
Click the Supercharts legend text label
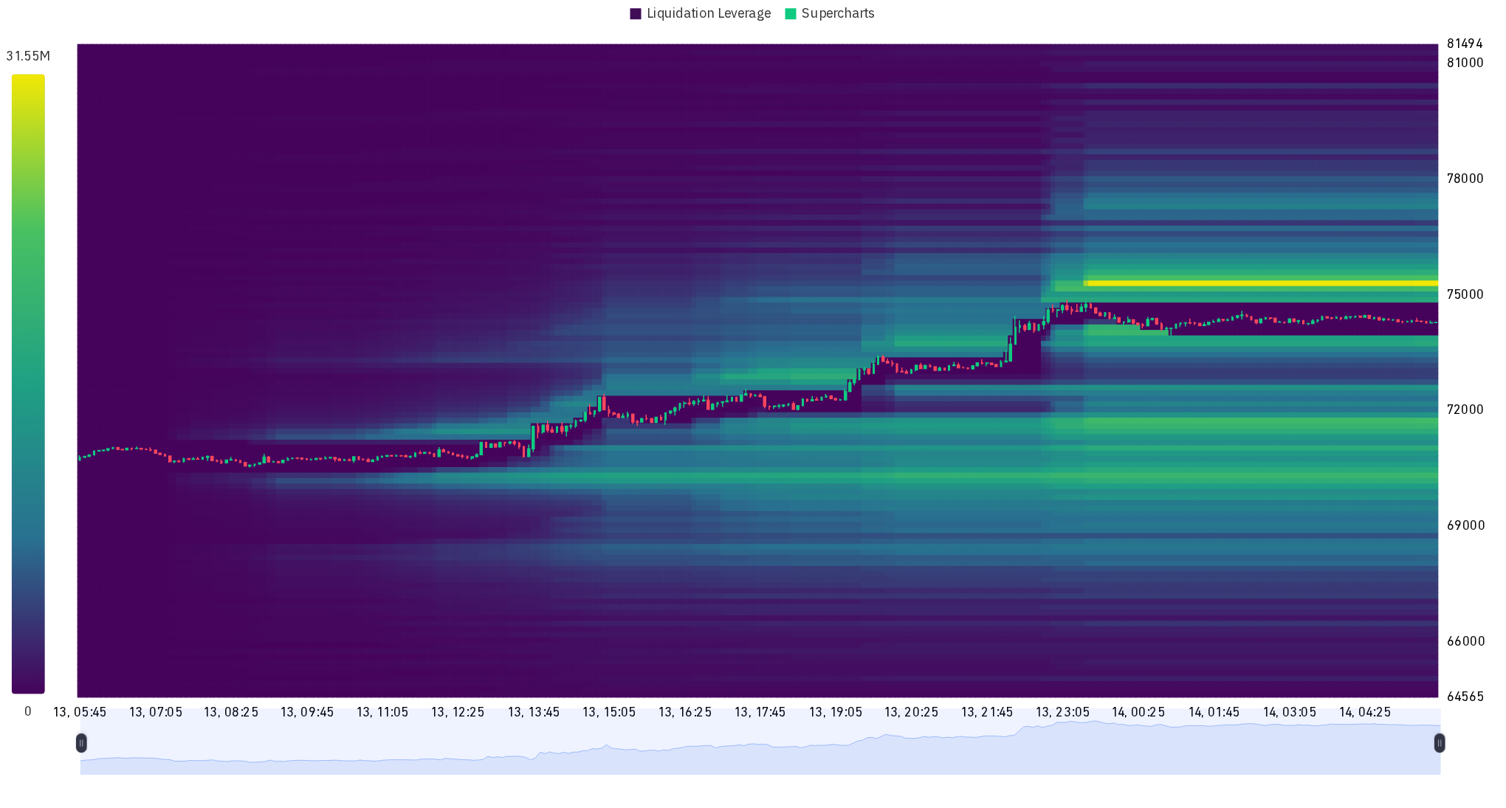tap(838, 13)
